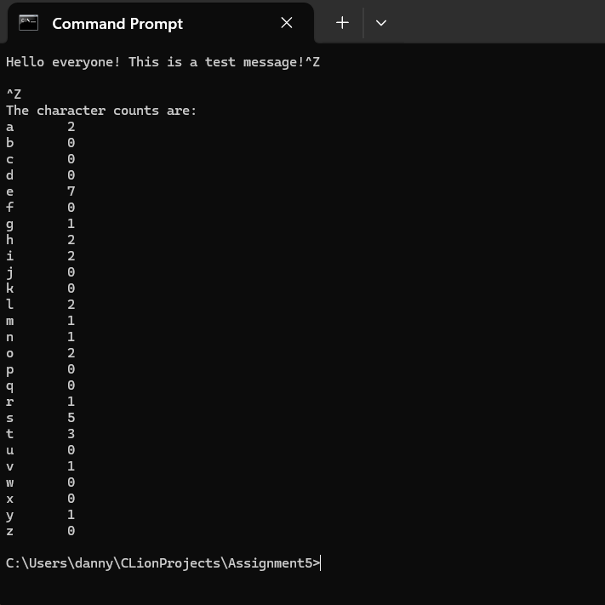The width and height of the screenshot is (605, 605).
Task: Click the letter m row label
Action: pos(10,321)
